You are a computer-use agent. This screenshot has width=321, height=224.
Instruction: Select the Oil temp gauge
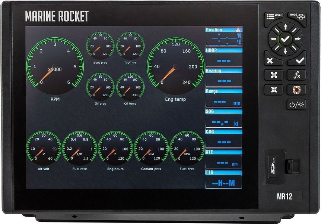[x=130, y=87]
